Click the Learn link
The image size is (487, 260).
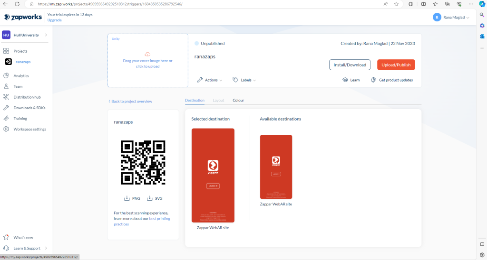pyautogui.click(x=351, y=80)
